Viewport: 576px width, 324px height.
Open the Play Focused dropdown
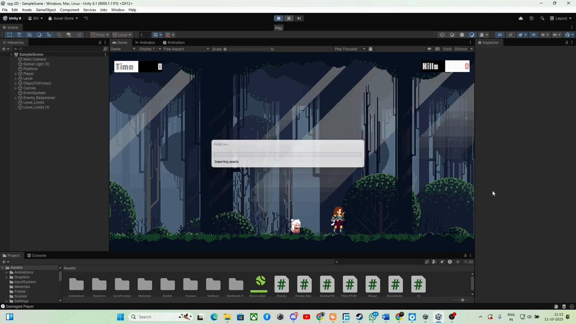point(349,49)
